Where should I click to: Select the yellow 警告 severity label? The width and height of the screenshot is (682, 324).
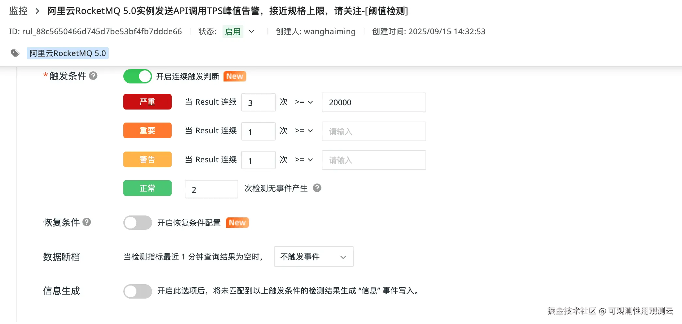(x=147, y=160)
